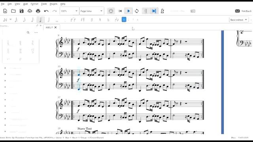The height and width of the screenshot is (142, 253).
Task: Toggle MIDI input button
Action: pyautogui.click(x=111, y=11)
